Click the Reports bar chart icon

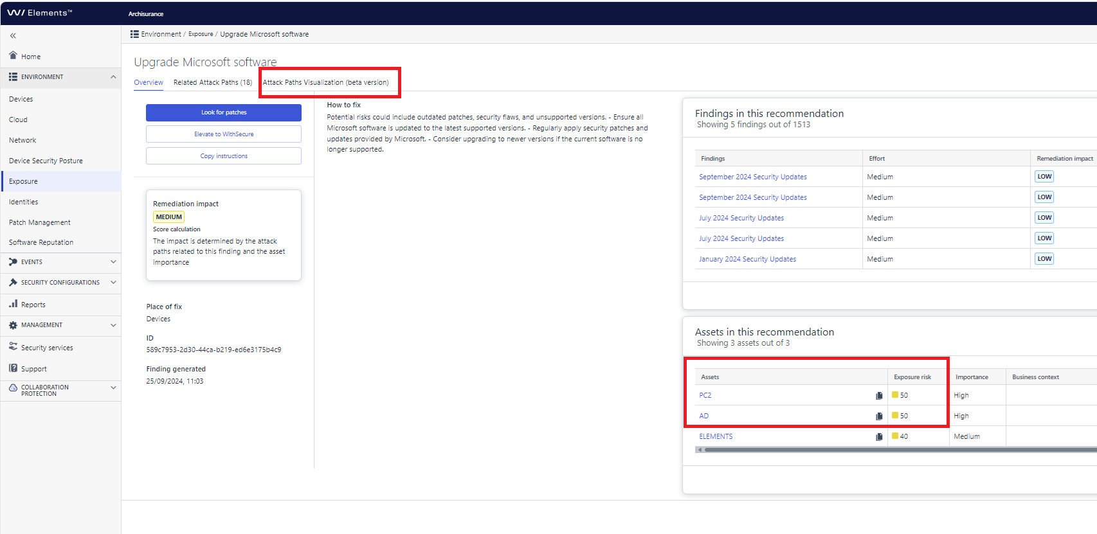tap(13, 304)
